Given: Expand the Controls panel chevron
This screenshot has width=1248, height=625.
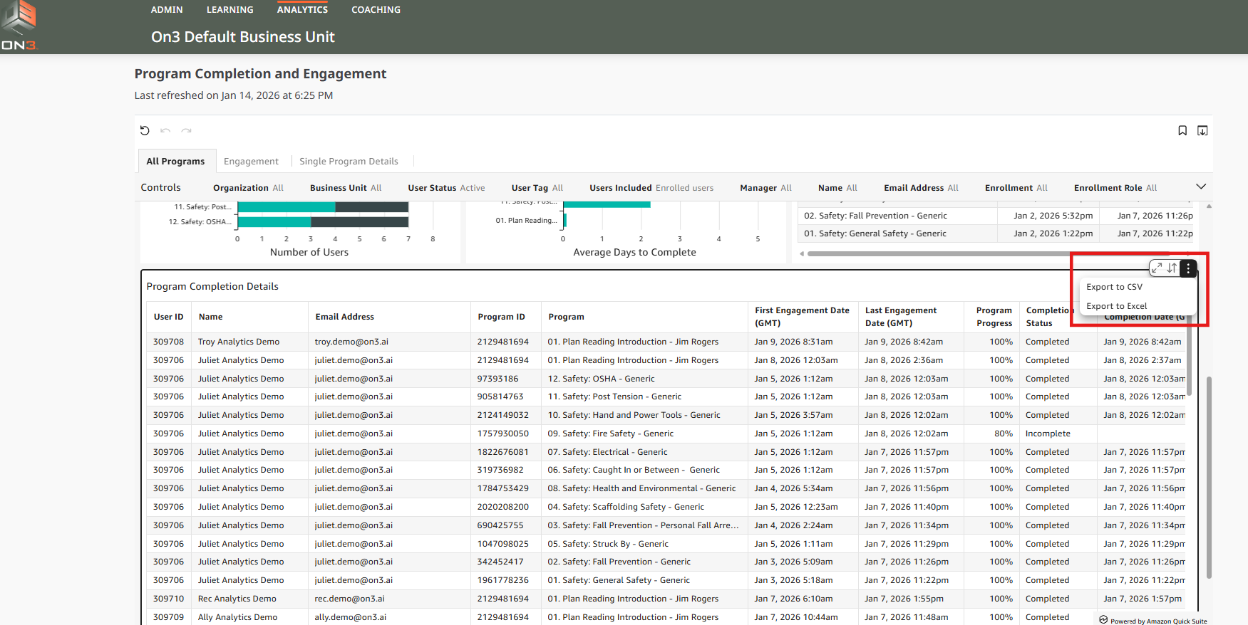Looking at the screenshot, I should pos(1201,187).
